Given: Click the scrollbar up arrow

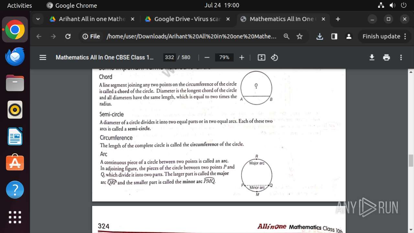Looking at the screenshot, I should (411, 72).
